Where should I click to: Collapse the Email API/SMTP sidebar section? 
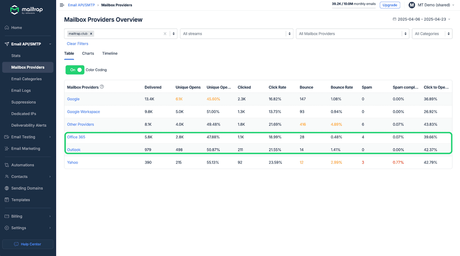coord(50,44)
